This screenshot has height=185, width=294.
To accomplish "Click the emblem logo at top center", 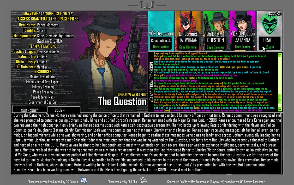I will 147,5.
